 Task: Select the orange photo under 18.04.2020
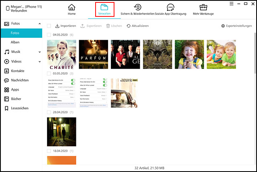click(x=61, y=160)
